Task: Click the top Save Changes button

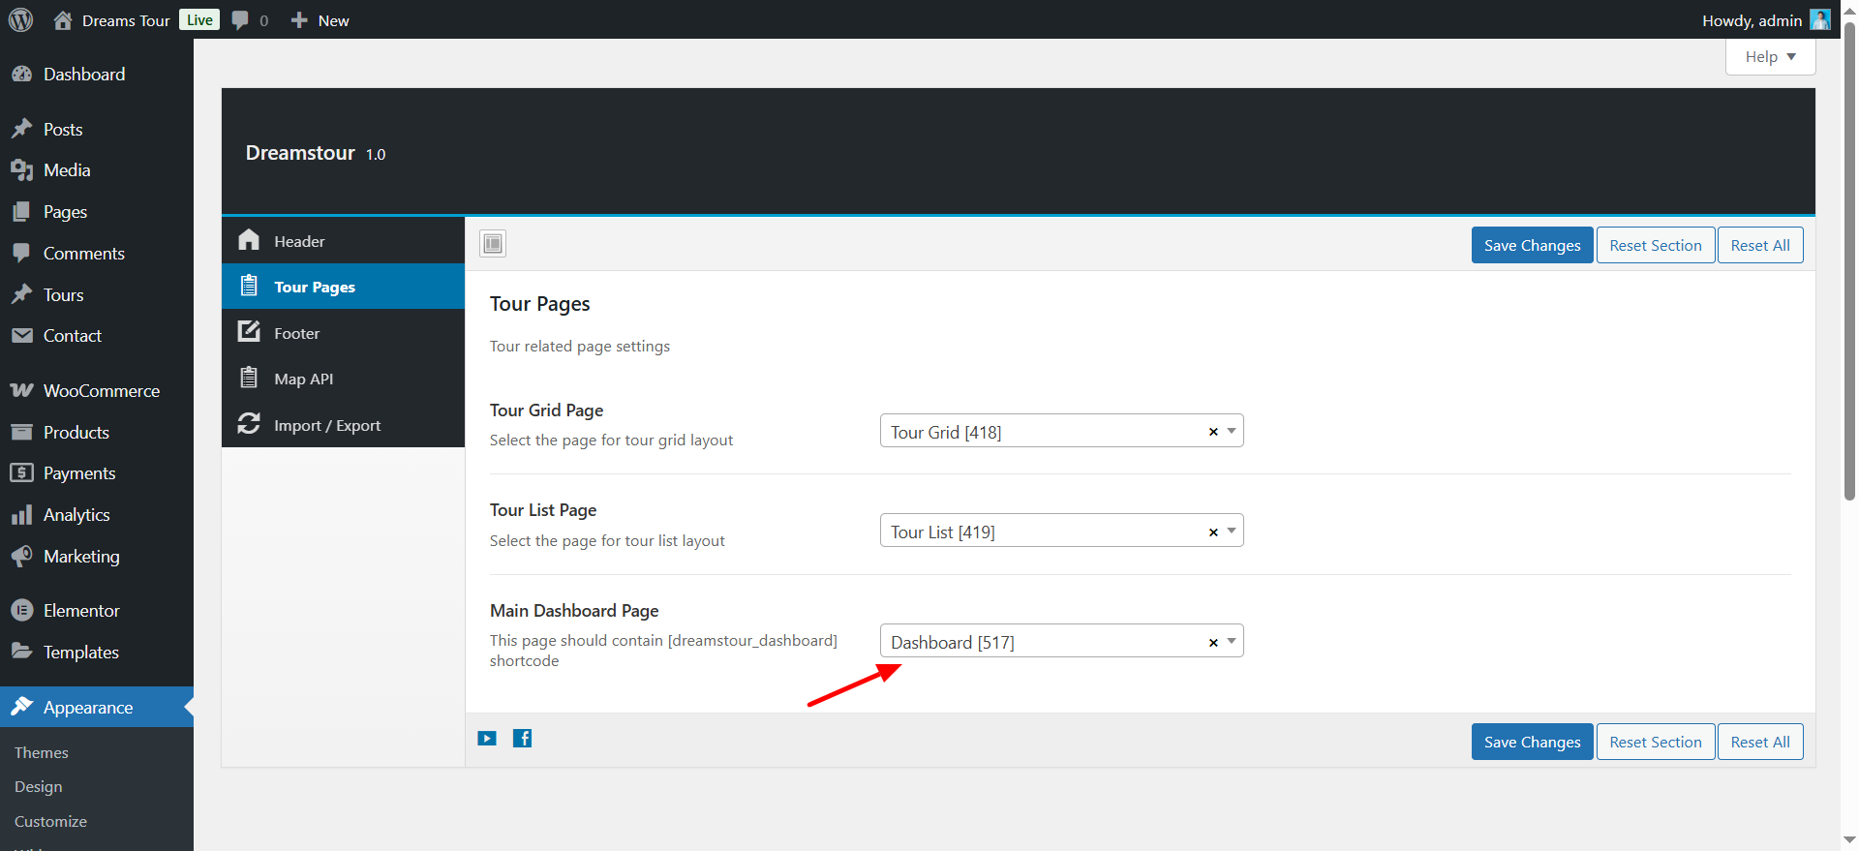Action: click(1532, 246)
